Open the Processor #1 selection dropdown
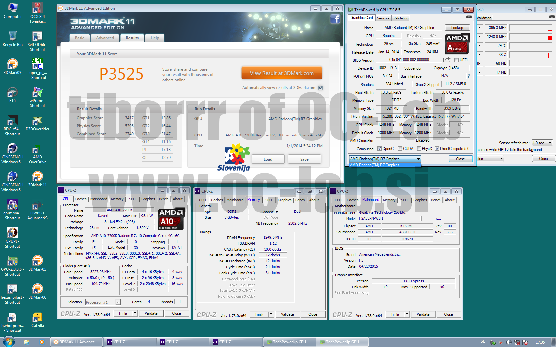 point(103,302)
